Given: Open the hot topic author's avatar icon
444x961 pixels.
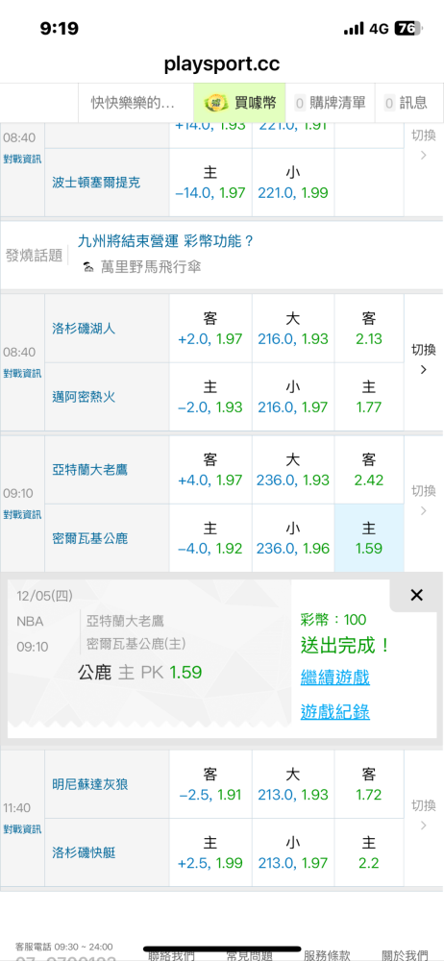Looking at the screenshot, I should click(x=89, y=267).
